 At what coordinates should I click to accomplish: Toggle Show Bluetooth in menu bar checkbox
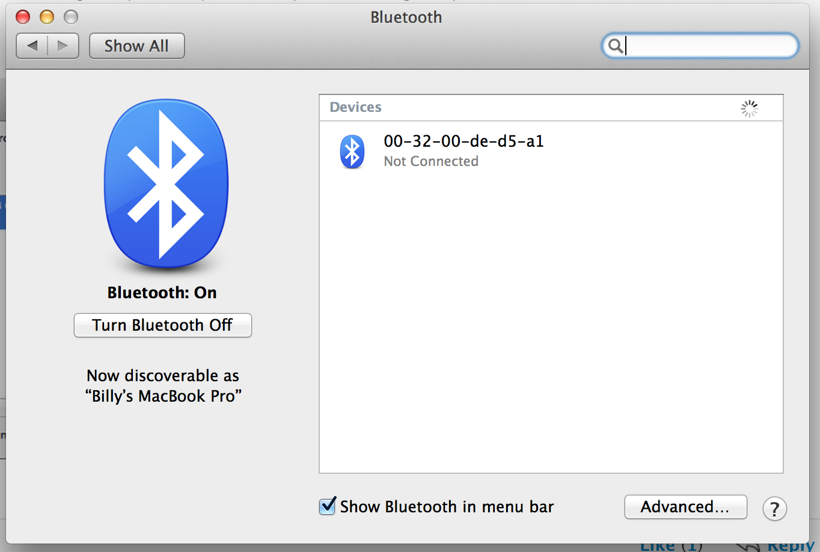327,506
